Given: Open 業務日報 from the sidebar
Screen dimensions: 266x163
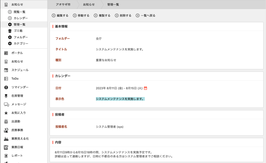Looking at the screenshot, I should tap(17, 147).
